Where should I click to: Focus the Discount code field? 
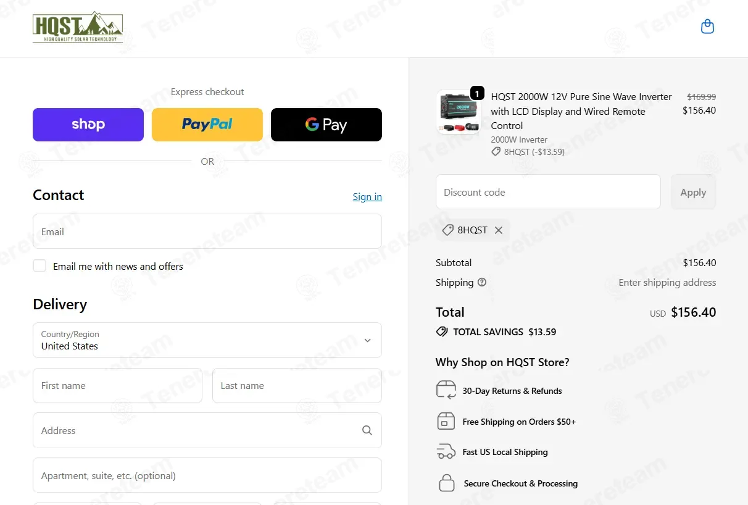click(548, 192)
